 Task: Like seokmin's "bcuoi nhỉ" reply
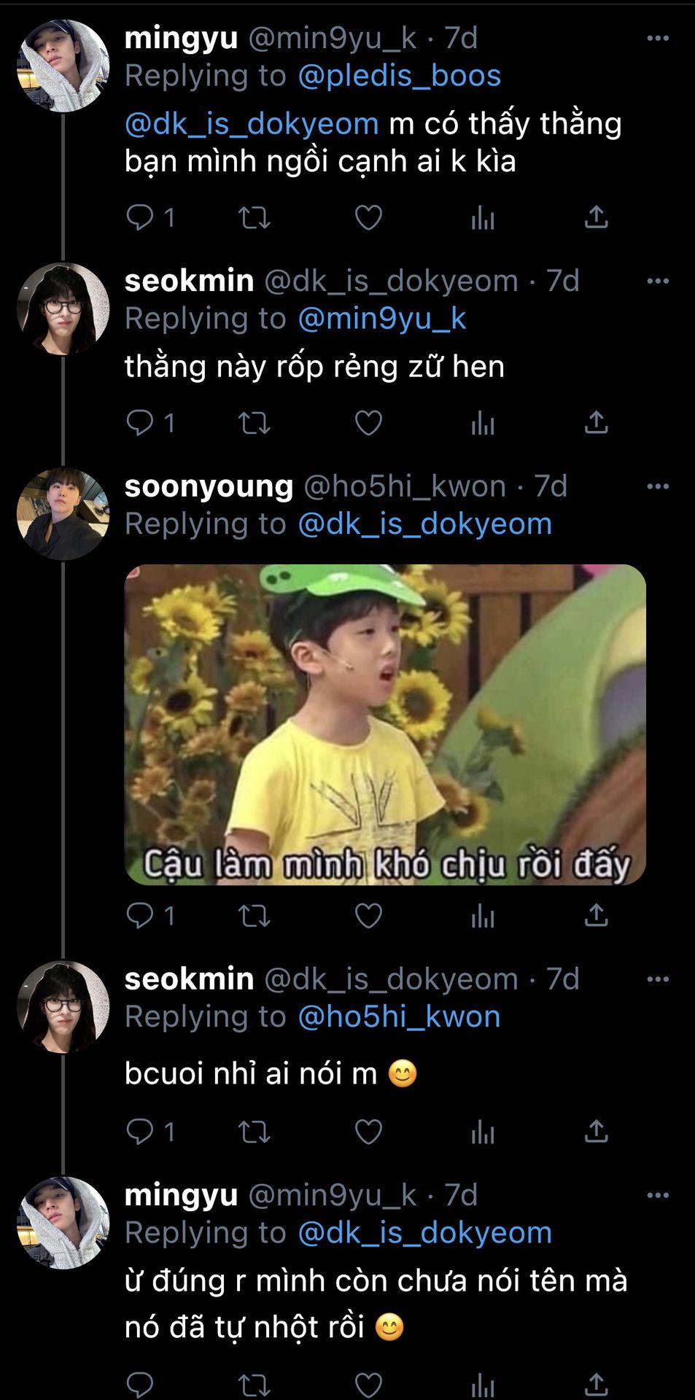click(x=368, y=1131)
